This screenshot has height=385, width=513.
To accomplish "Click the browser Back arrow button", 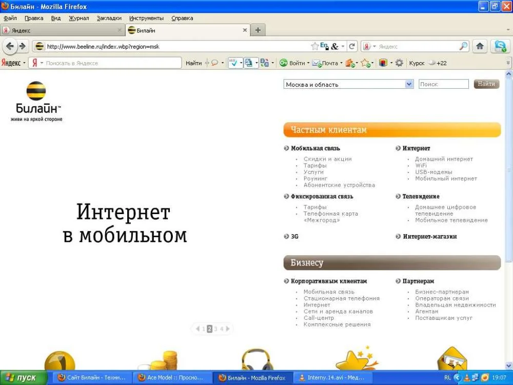I will point(10,46).
